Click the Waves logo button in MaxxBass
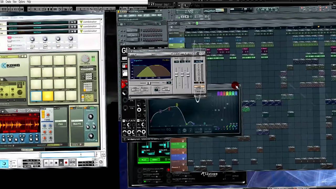 point(200,54)
